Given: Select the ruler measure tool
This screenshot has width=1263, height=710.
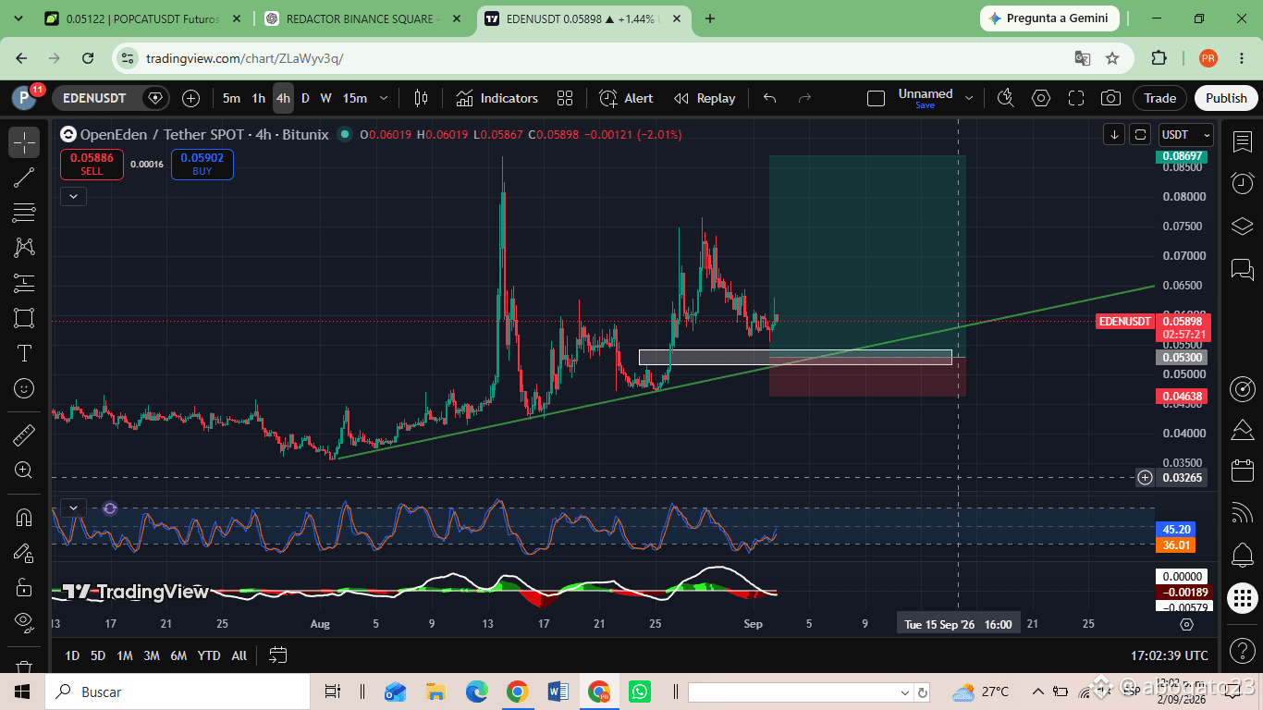Looking at the screenshot, I should click(x=24, y=435).
